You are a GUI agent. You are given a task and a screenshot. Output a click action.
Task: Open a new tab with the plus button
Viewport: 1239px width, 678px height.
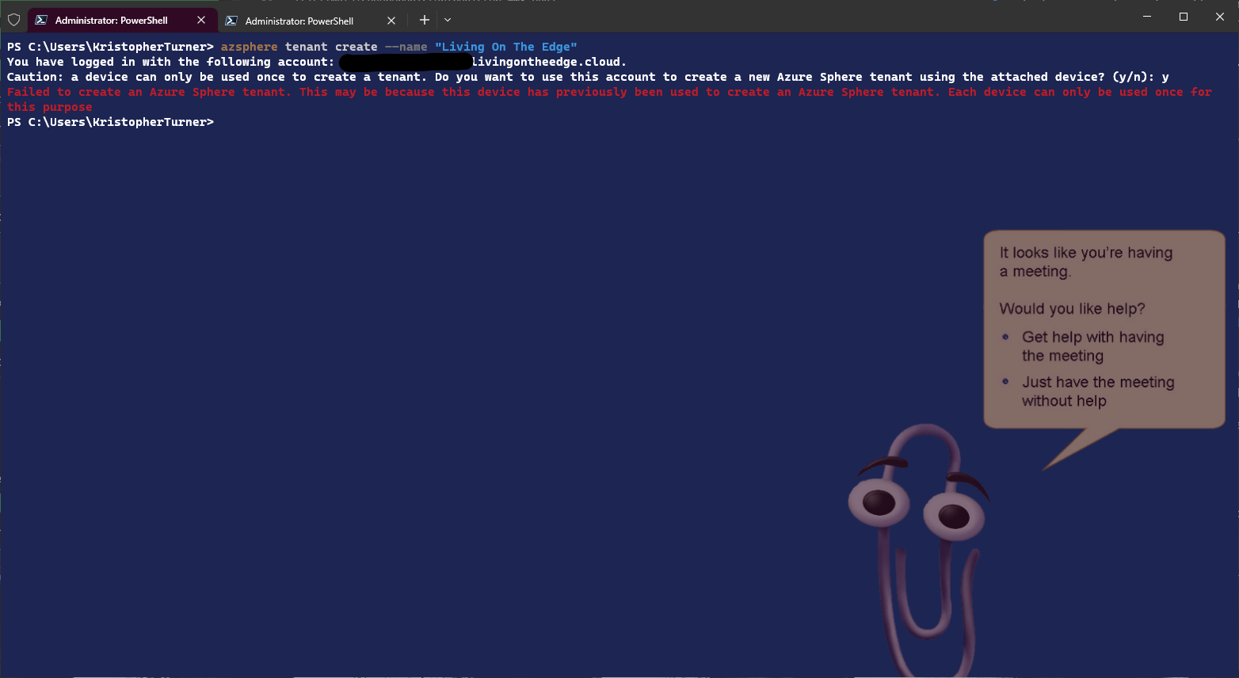tap(425, 20)
